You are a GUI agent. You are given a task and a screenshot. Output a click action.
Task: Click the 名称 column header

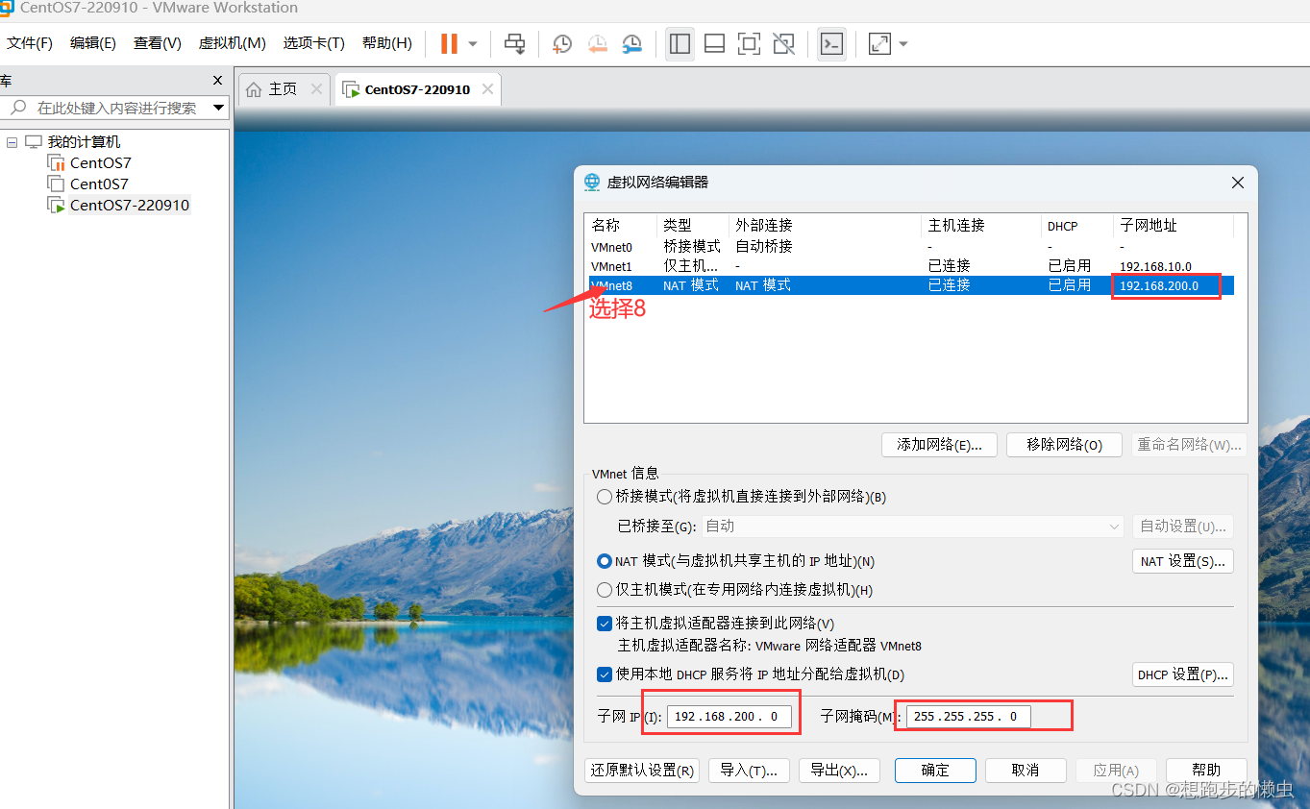pos(621,226)
